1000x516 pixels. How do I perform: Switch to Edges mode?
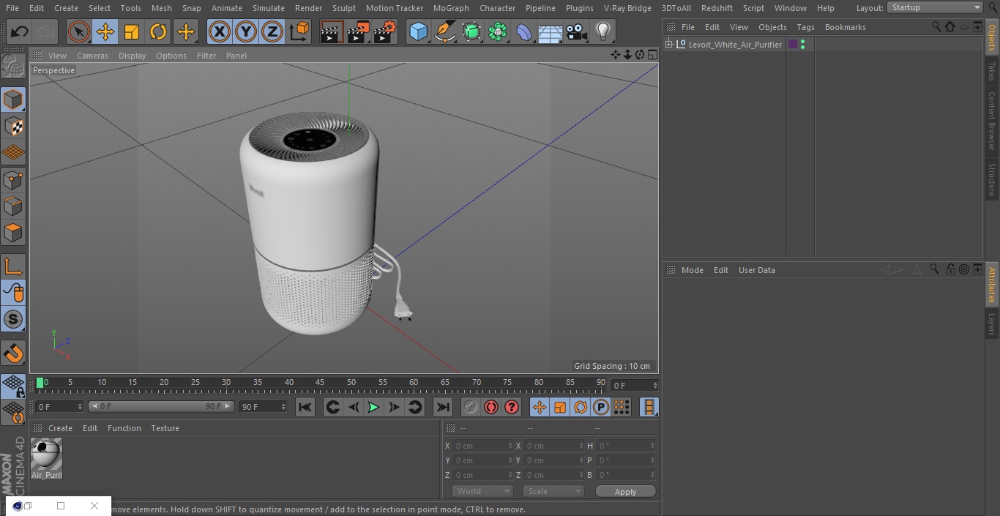(13, 206)
